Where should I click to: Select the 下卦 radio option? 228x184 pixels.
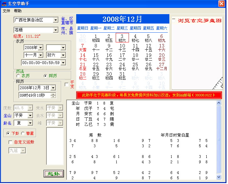[8, 133]
